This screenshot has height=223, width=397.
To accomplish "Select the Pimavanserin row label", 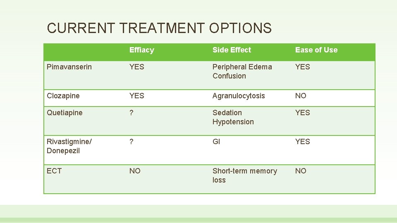I will click(x=69, y=67).
